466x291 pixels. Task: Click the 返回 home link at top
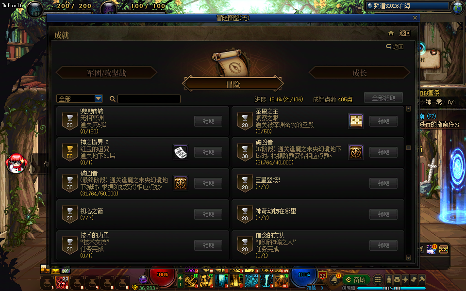[x=399, y=33]
